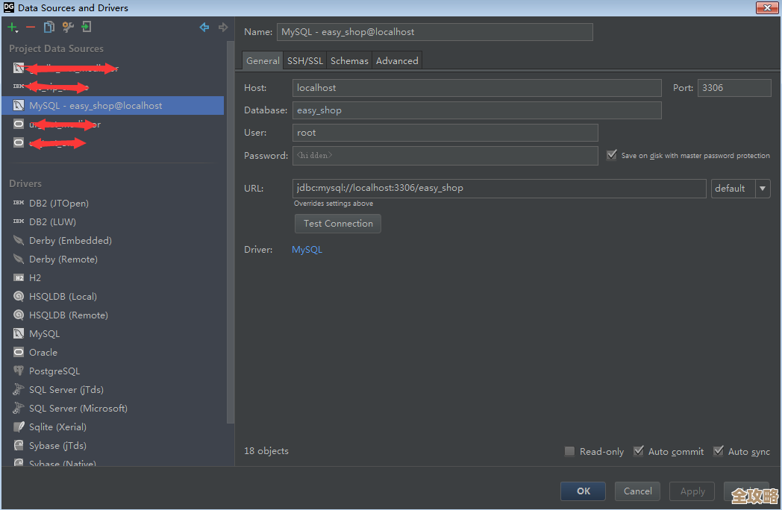This screenshot has height=510, width=782.
Task: Navigate back with blue left arrow
Action: (204, 28)
